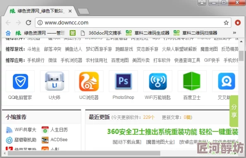Click the 百度地图 link
Viewport: 246px width, 158px height.
(x=120, y=60)
